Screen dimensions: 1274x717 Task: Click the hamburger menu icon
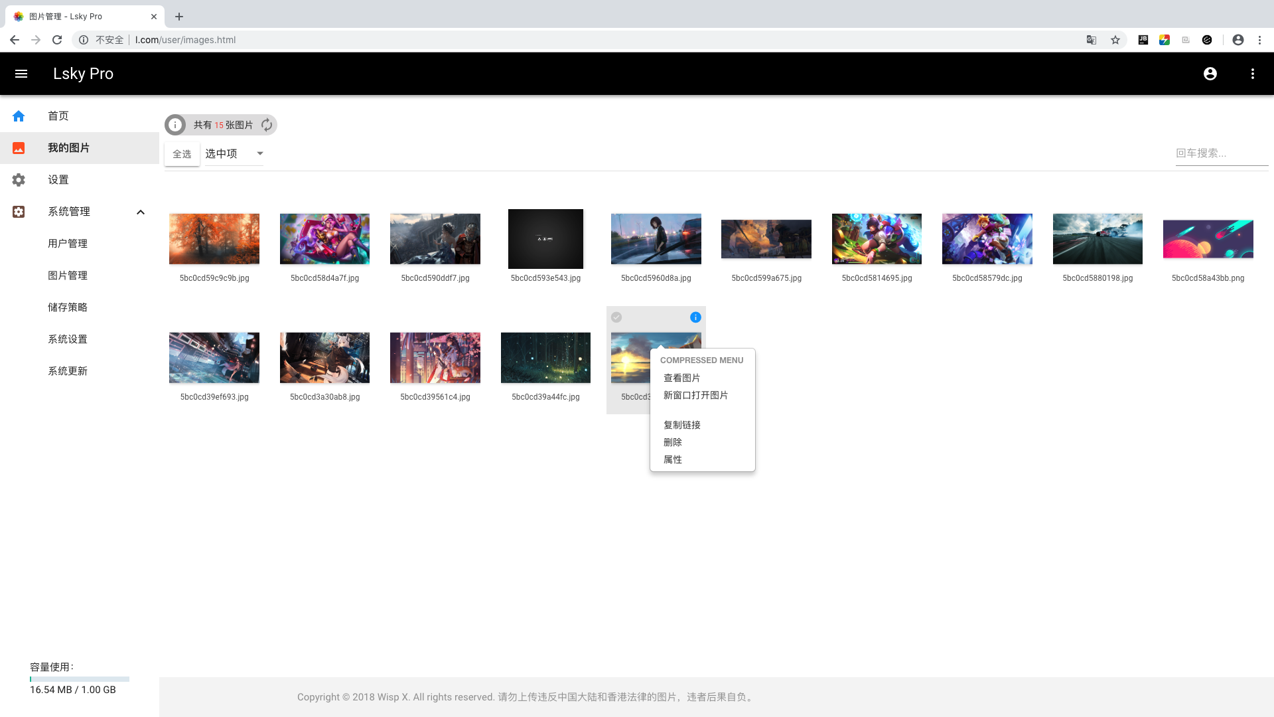click(21, 74)
